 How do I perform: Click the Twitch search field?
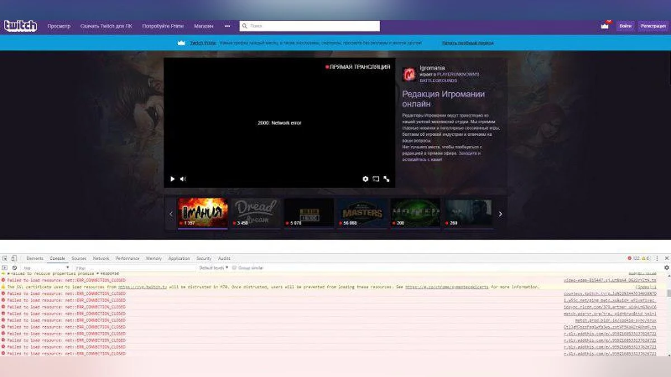(310, 26)
